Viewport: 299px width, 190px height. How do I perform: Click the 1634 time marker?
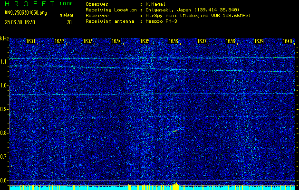coord(116,41)
